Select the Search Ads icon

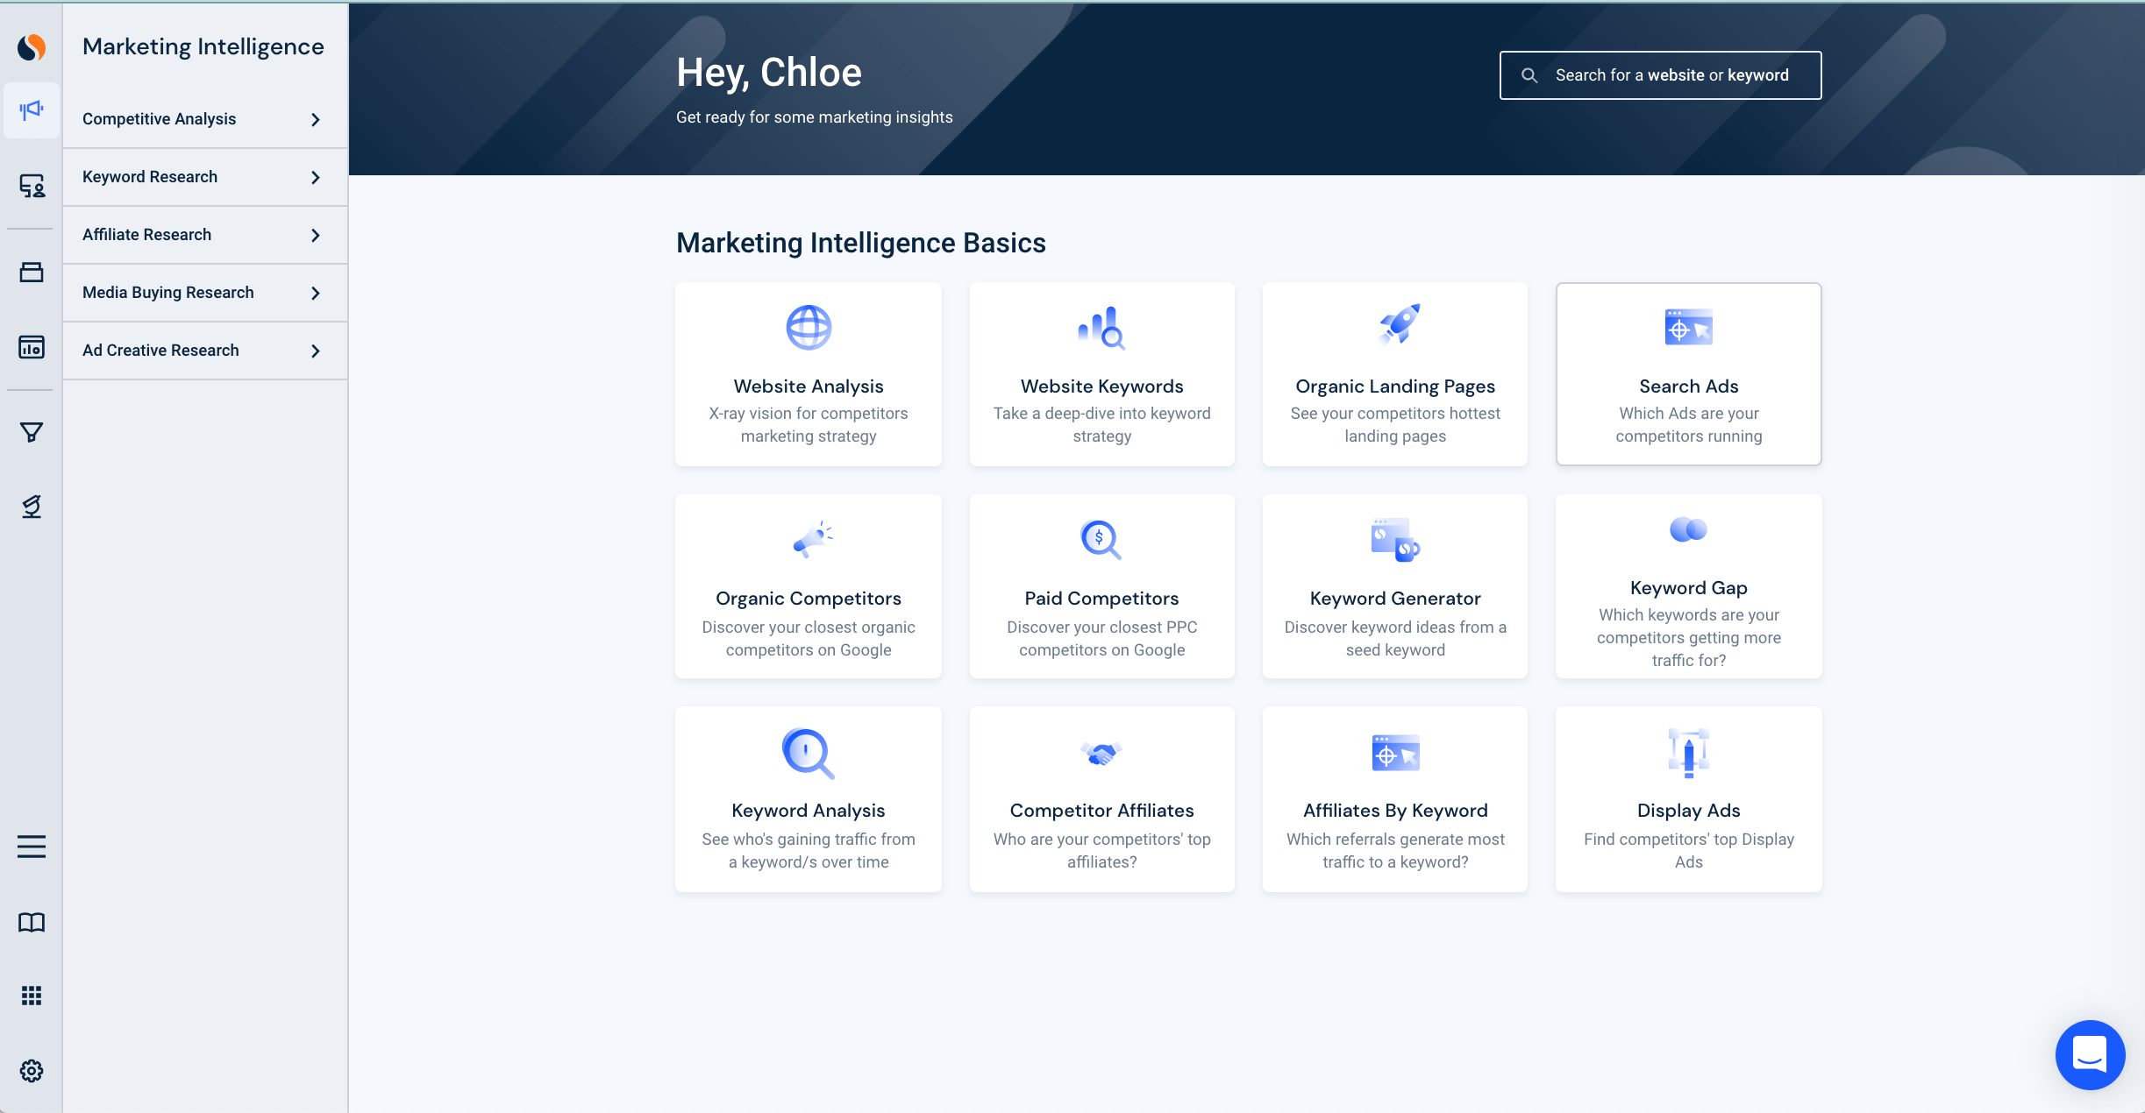coord(1688,328)
